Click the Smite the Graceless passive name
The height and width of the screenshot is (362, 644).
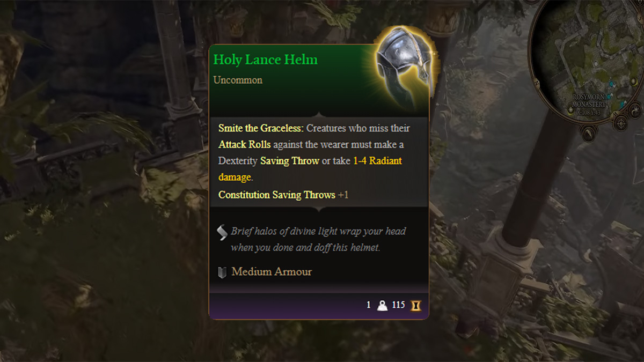(x=261, y=129)
